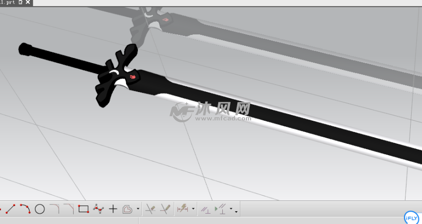
Task: Click the iFLY floating button
Action: click(x=411, y=217)
